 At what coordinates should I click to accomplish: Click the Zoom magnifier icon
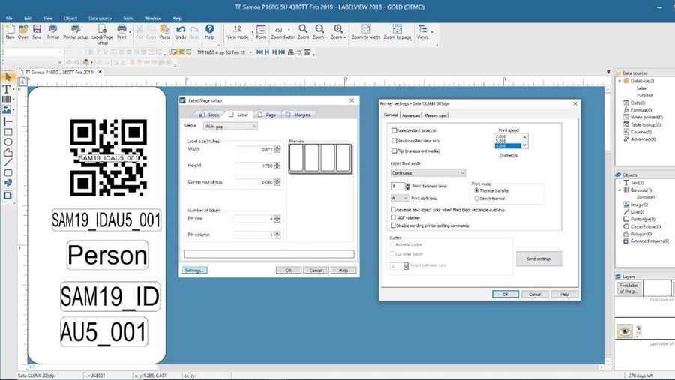click(x=304, y=31)
